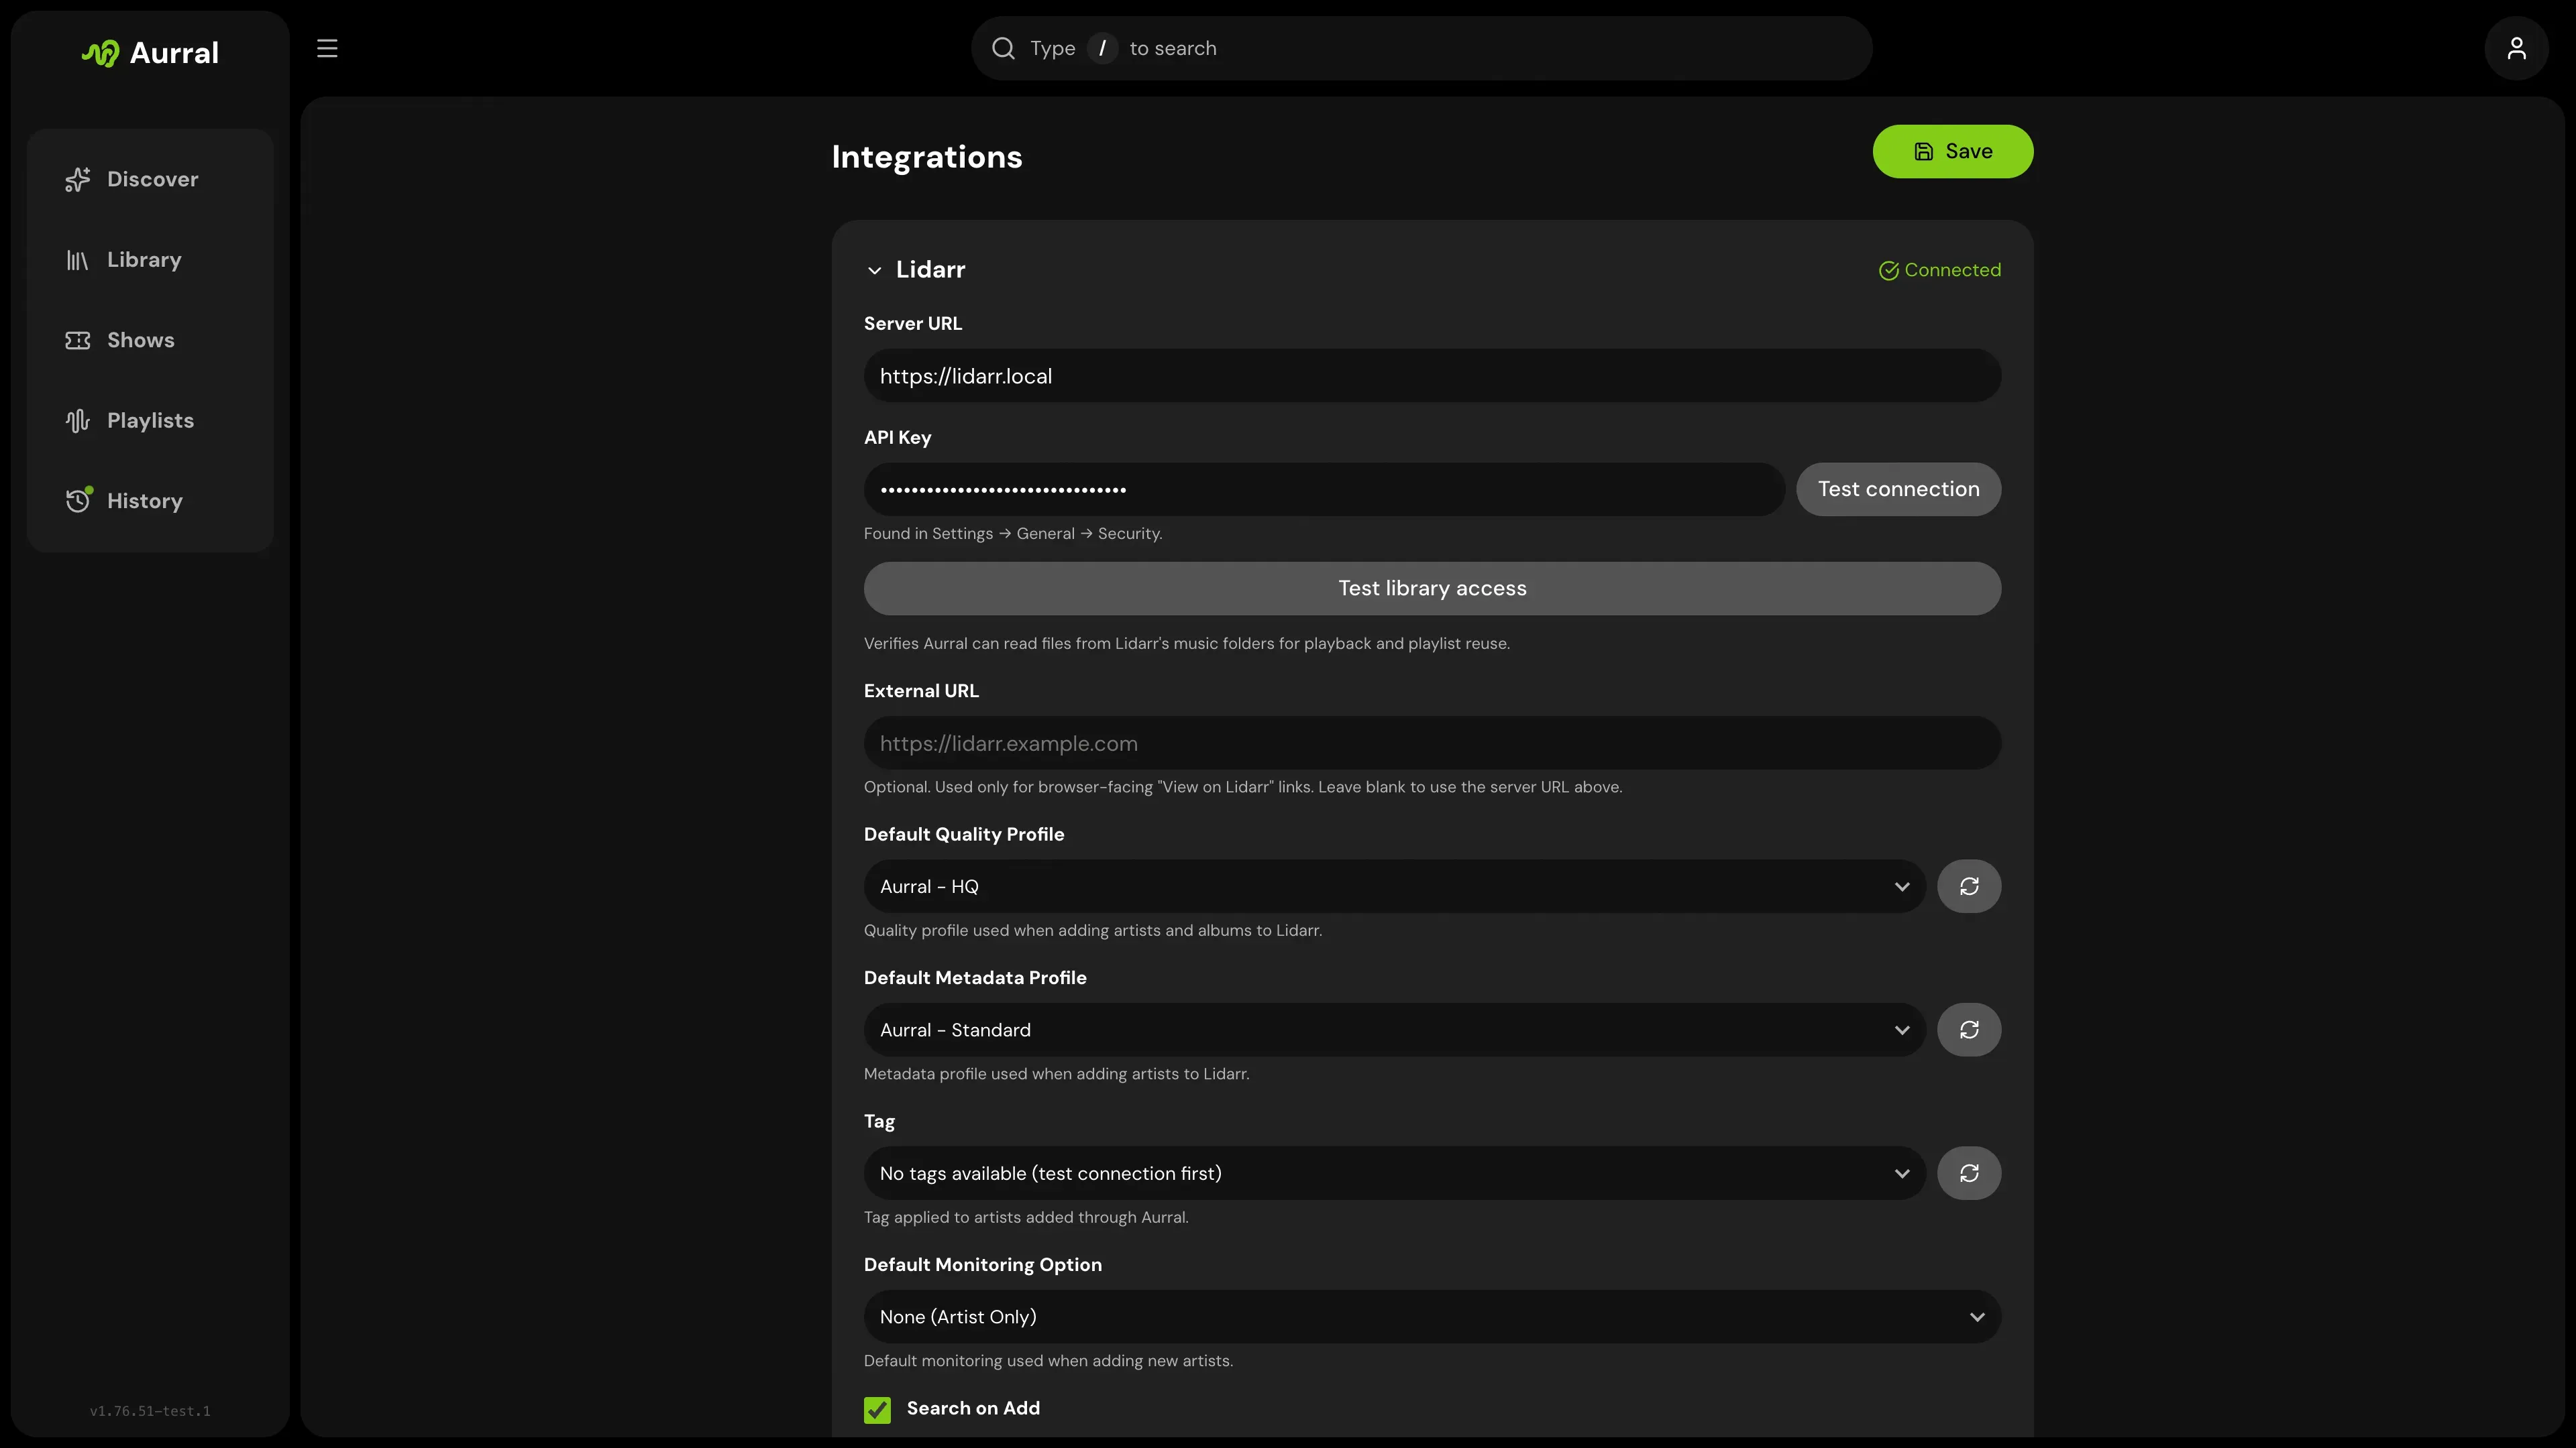Focus the API Key field
2576x1448 pixels.
tap(1324, 489)
